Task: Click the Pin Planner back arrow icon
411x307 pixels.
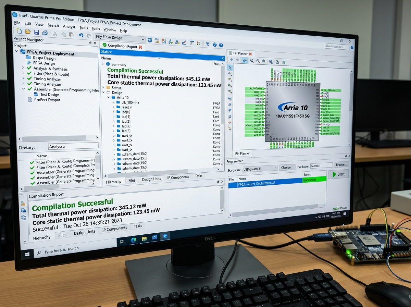Action: pyautogui.click(x=232, y=60)
